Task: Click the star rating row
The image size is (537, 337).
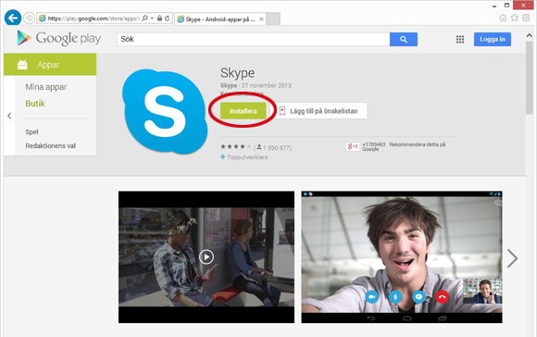Action: click(235, 146)
